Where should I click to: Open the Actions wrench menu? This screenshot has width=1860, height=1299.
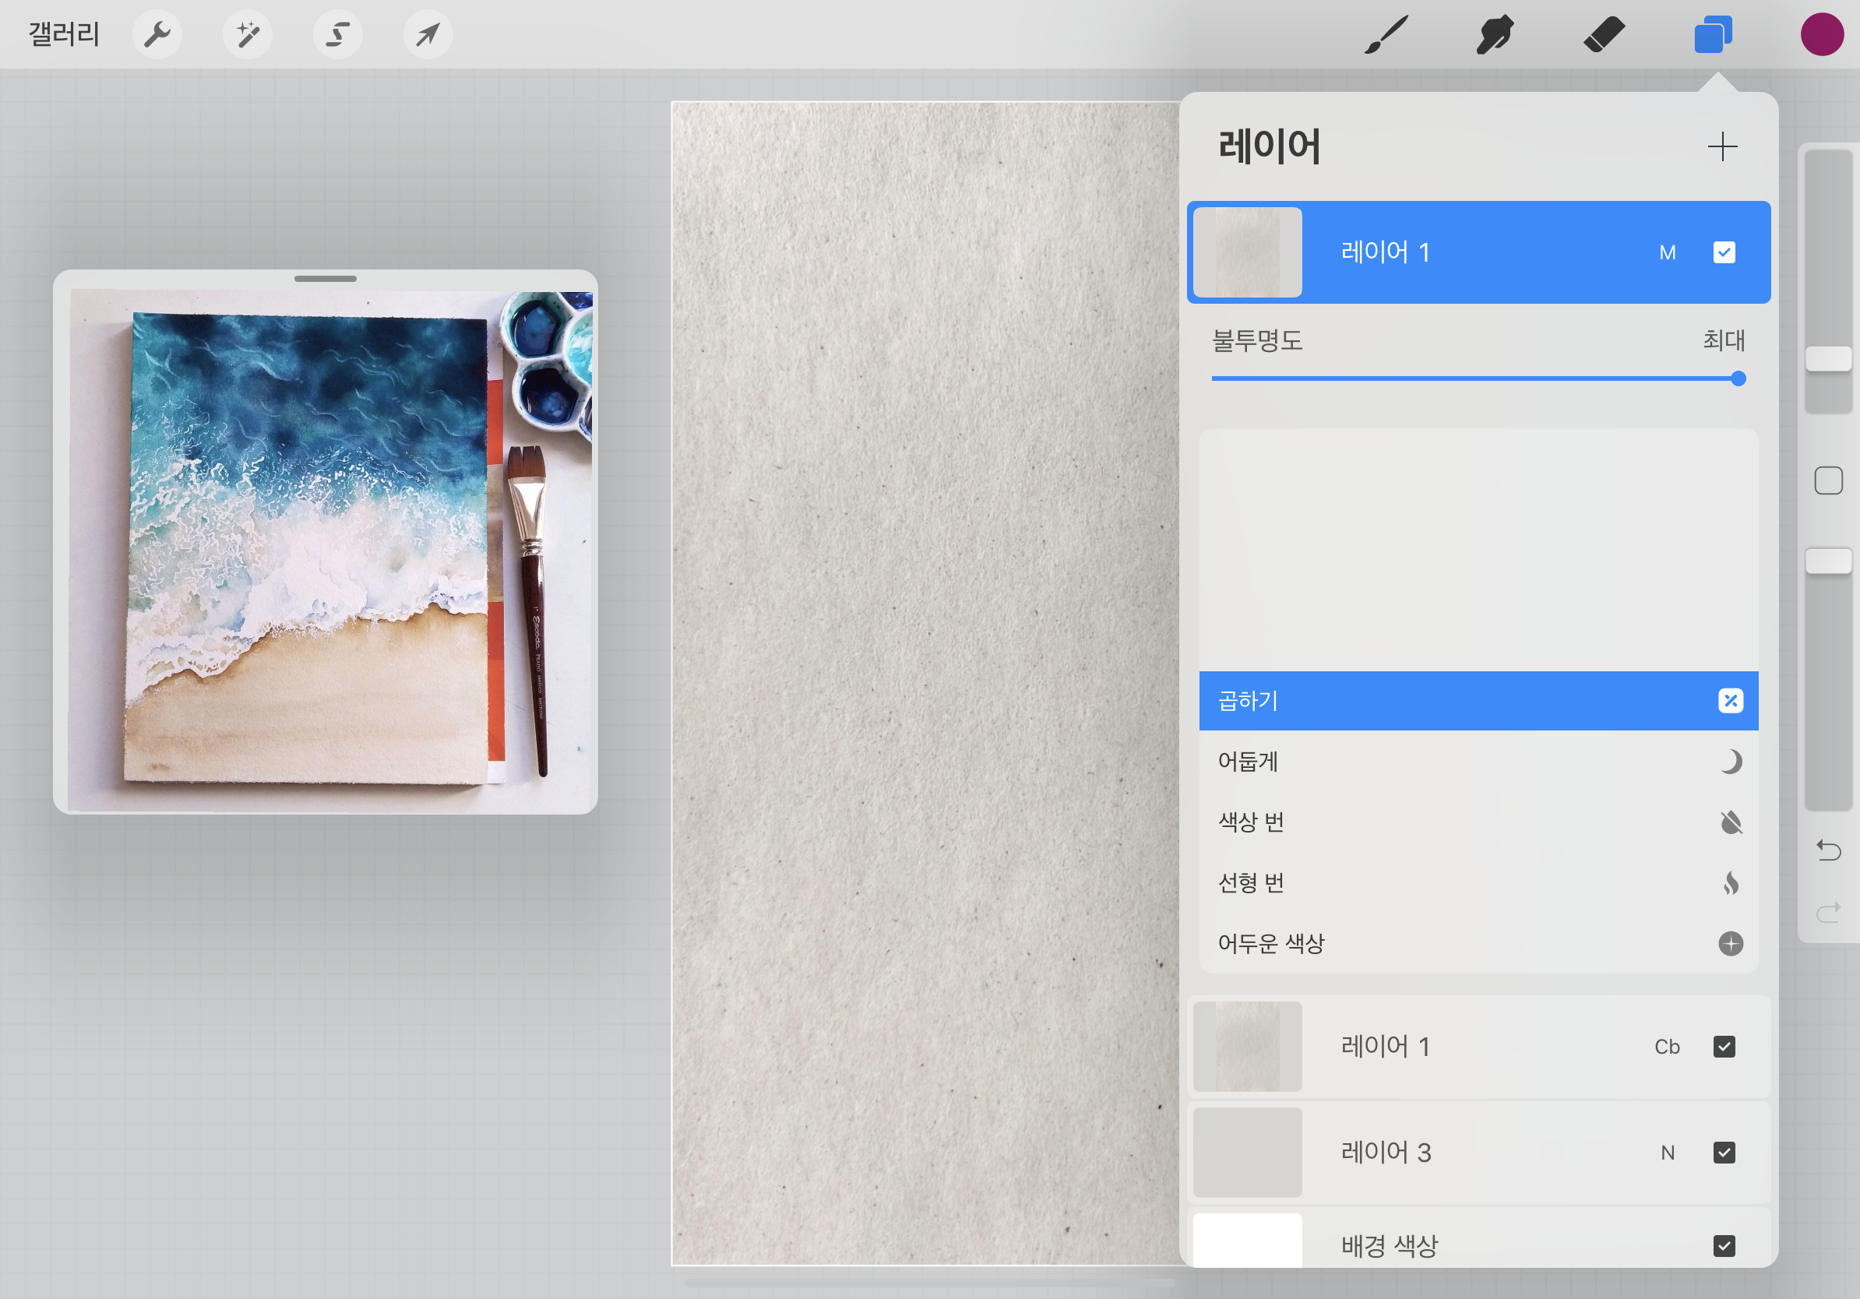tap(157, 35)
